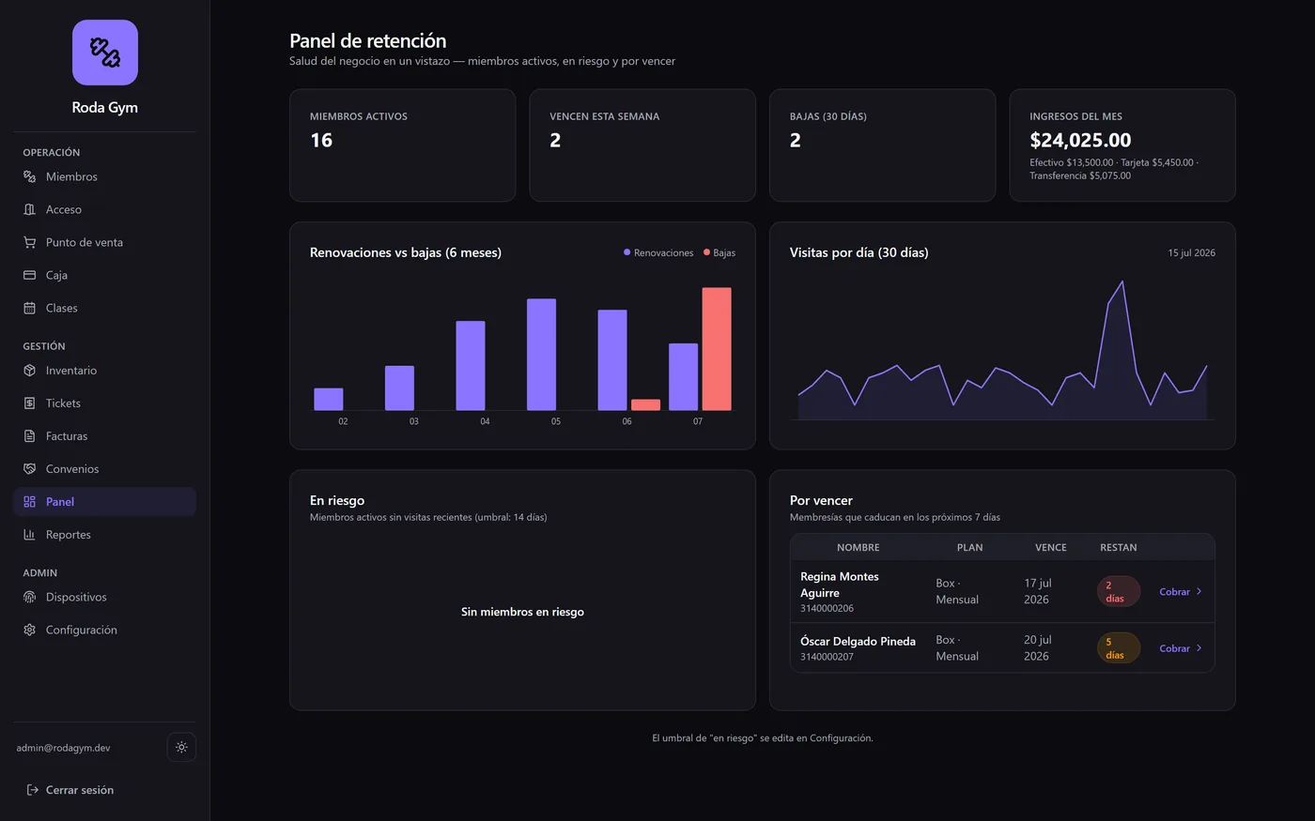Viewport: 1315px width, 821px height.
Task: Click the orange "5 días" badge
Action: (x=1119, y=648)
